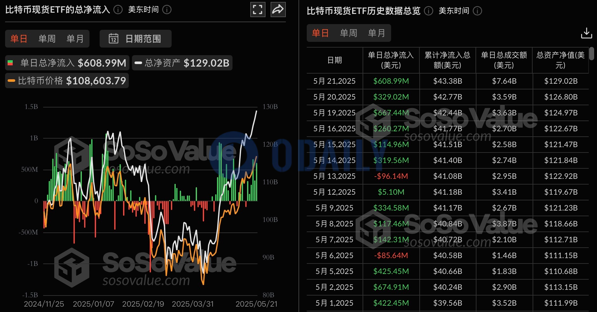Click the $7.64B daily volume cell
The image size is (597, 312).
[x=504, y=81]
